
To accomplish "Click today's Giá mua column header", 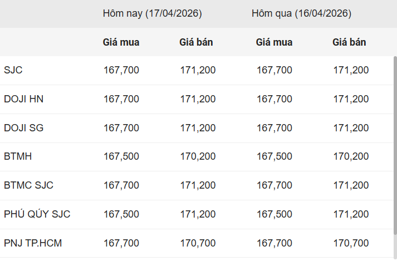I will click(121, 42).
